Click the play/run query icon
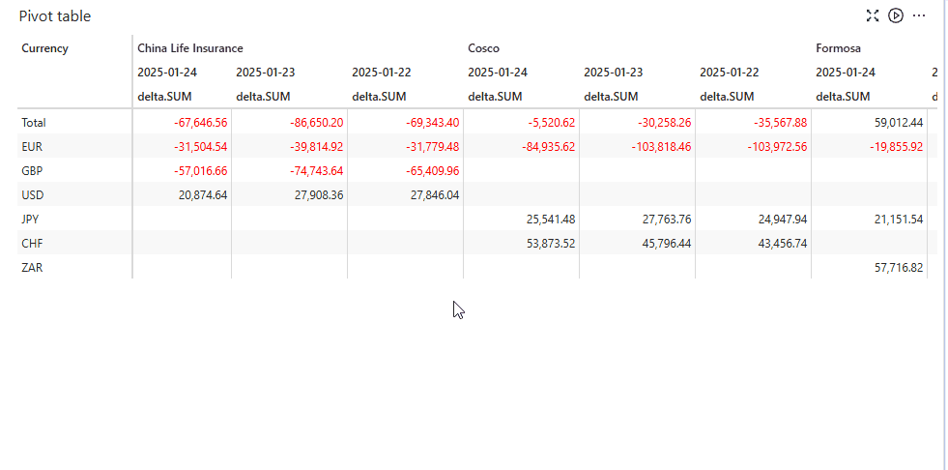948x470 pixels. tap(896, 15)
